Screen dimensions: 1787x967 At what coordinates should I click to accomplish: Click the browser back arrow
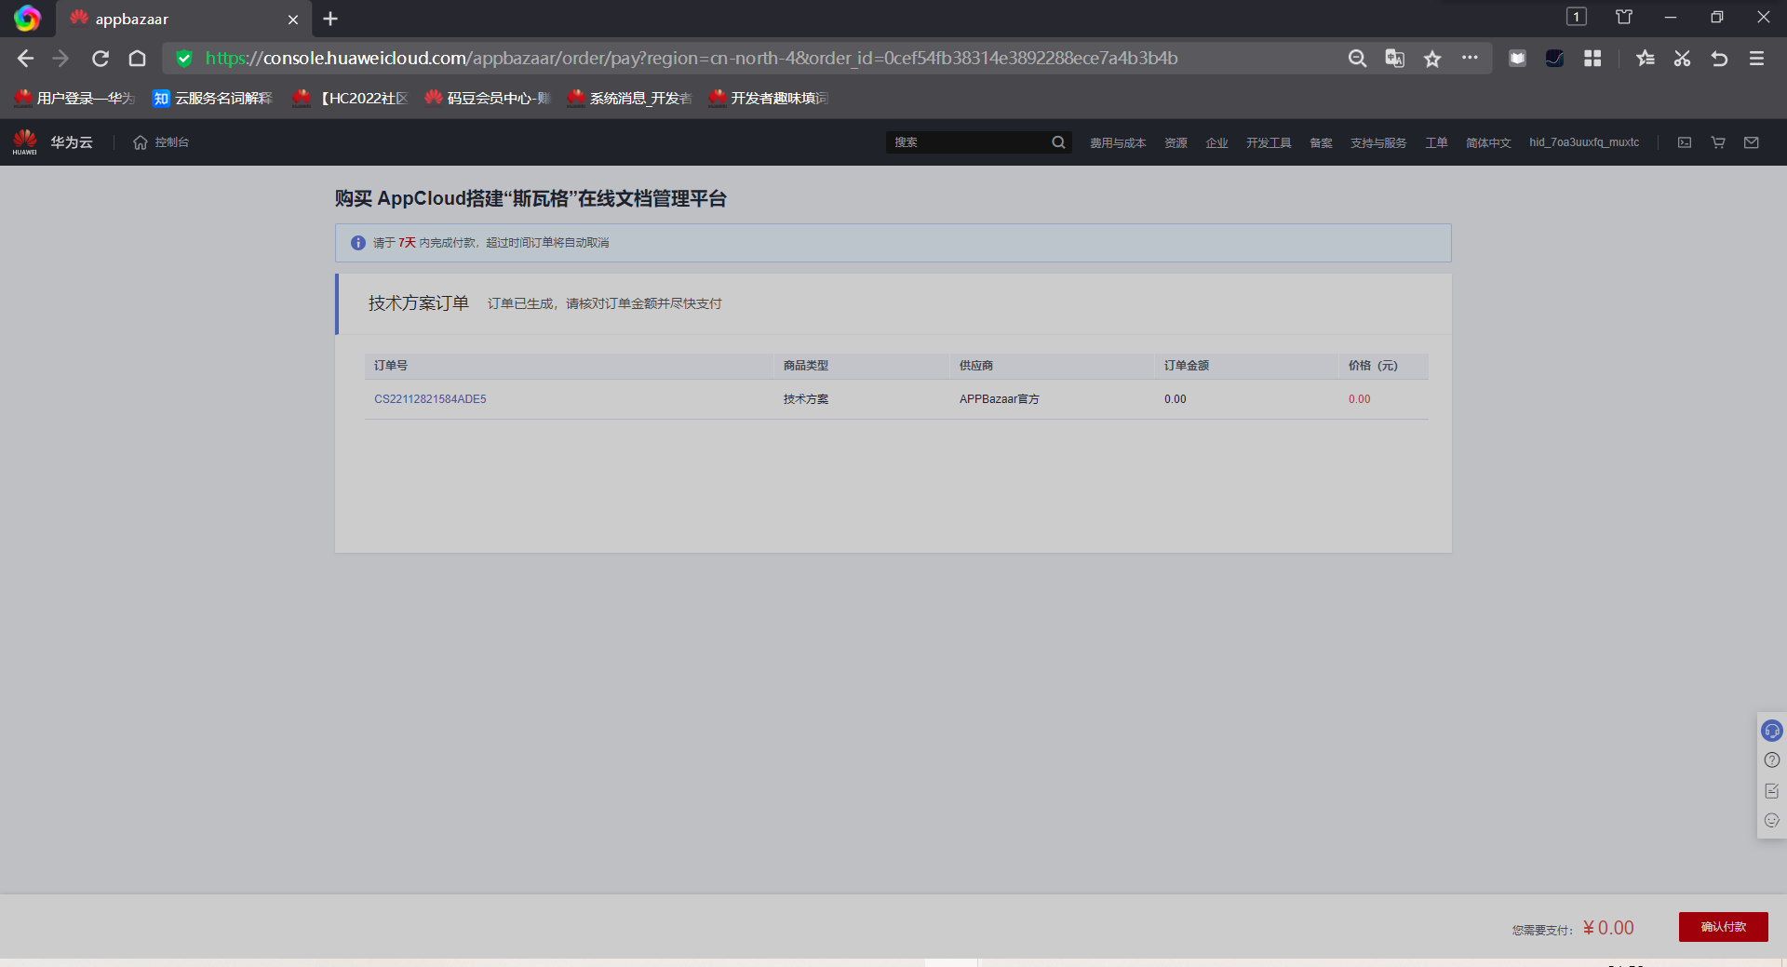pos(25,59)
